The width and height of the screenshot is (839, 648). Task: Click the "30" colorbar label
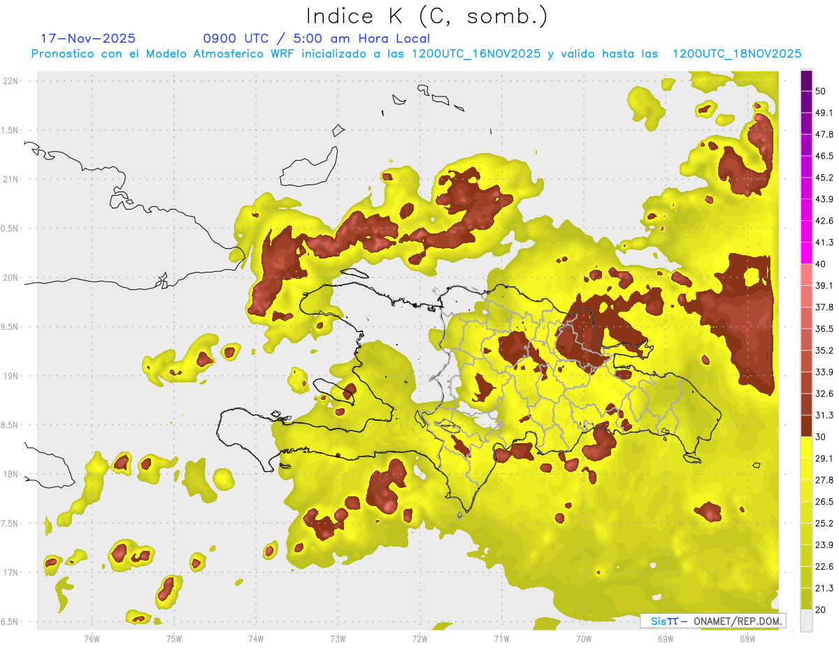(821, 437)
